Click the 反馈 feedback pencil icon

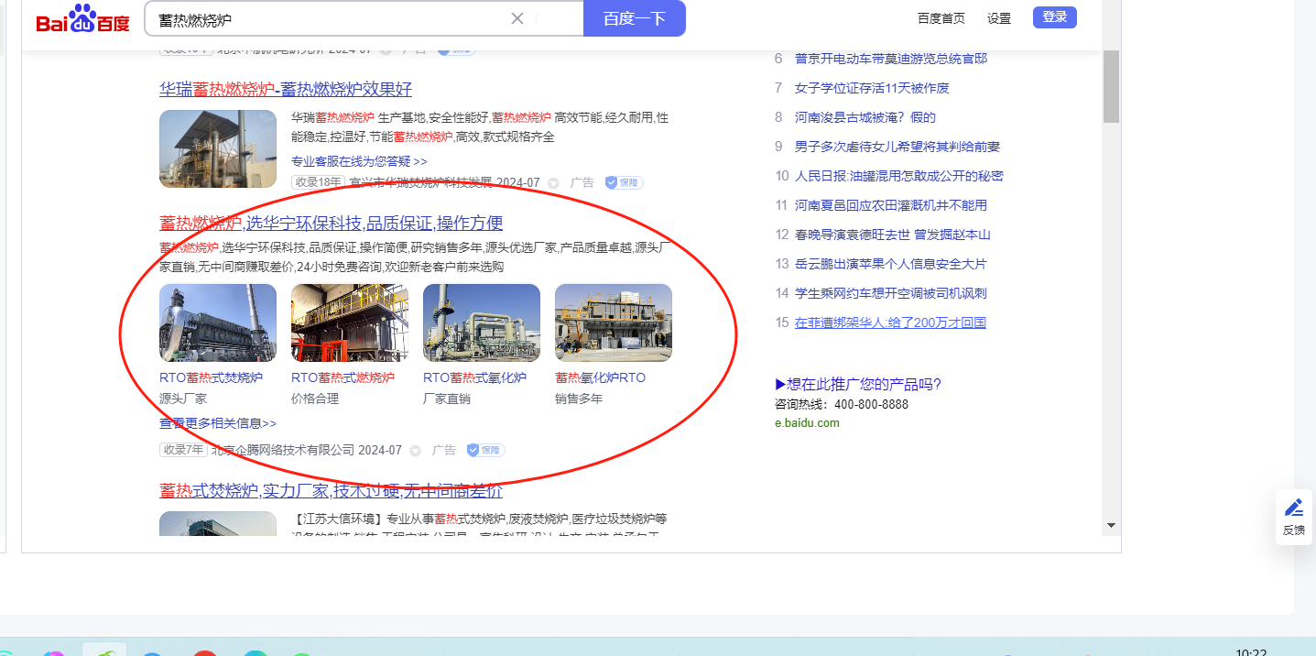[1293, 508]
